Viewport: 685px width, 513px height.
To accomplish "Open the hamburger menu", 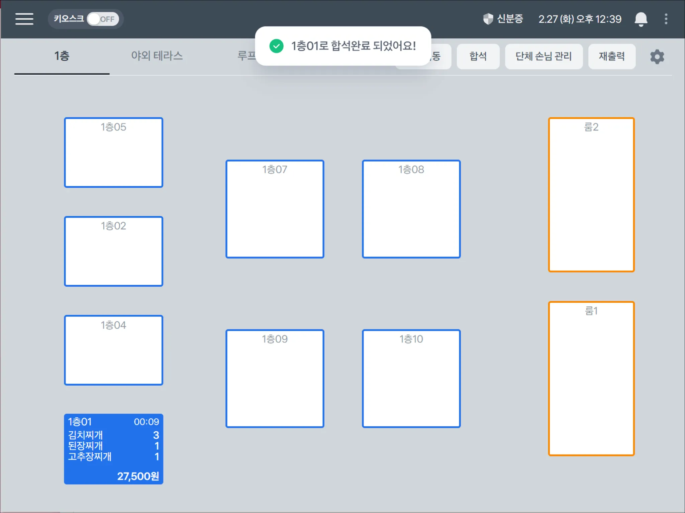I will 24,19.
